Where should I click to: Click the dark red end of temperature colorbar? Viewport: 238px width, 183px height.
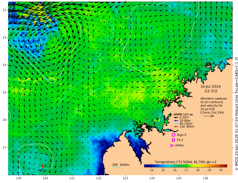pos(226,166)
